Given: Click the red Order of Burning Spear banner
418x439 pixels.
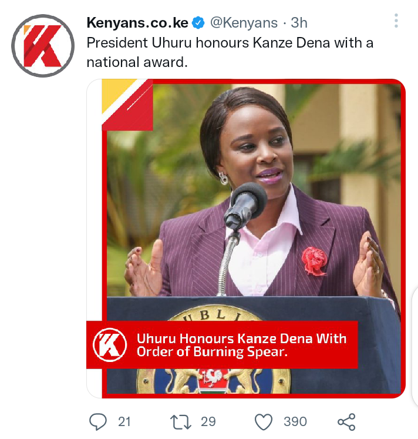Looking at the screenshot, I should coord(222,344).
